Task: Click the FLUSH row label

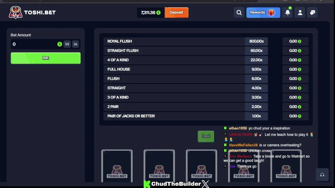Action: tap(113, 79)
